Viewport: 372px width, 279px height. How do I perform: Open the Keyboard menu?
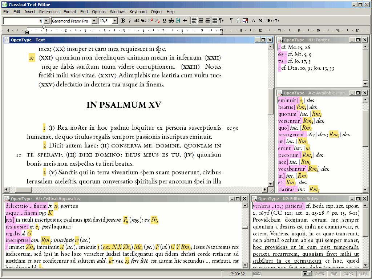point(138,12)
